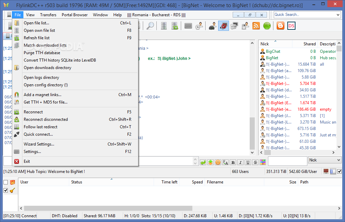This screenshot has height=222, width=345.
Task: Uncheck the checked box beside the broom icon
Action: [6, 191]
